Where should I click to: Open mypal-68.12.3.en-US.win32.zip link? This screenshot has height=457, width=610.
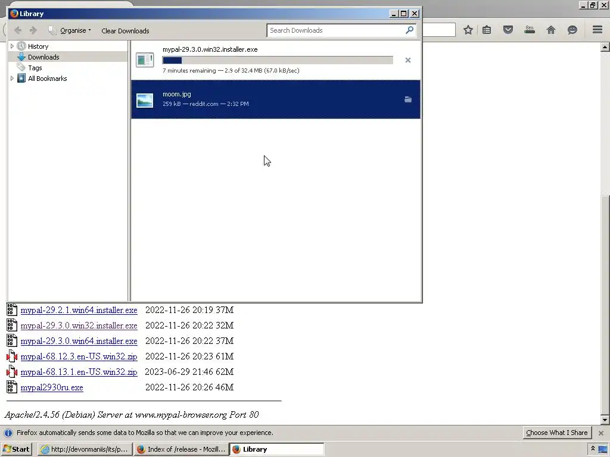pyautogui.click(x=79, y=356)
